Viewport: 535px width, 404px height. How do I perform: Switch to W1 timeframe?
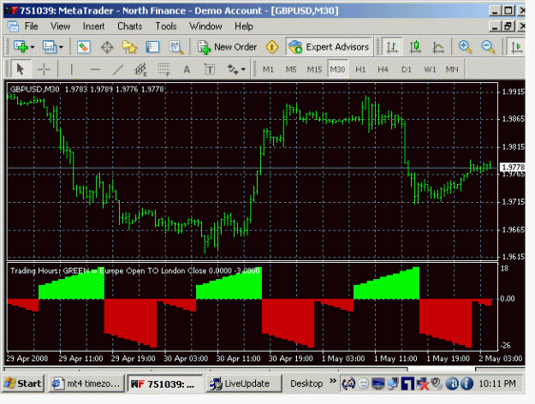pyautogui.click(x=430, y=69)
